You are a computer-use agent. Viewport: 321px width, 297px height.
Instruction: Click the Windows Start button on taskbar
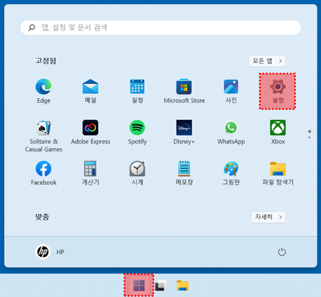pos(139,285)
